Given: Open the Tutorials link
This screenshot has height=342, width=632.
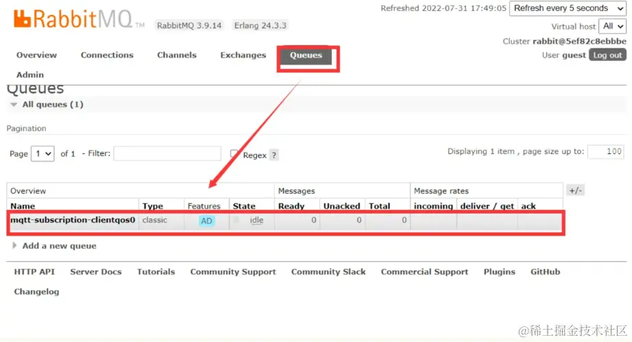Looking at the screenshot, I should click(156, 272).
